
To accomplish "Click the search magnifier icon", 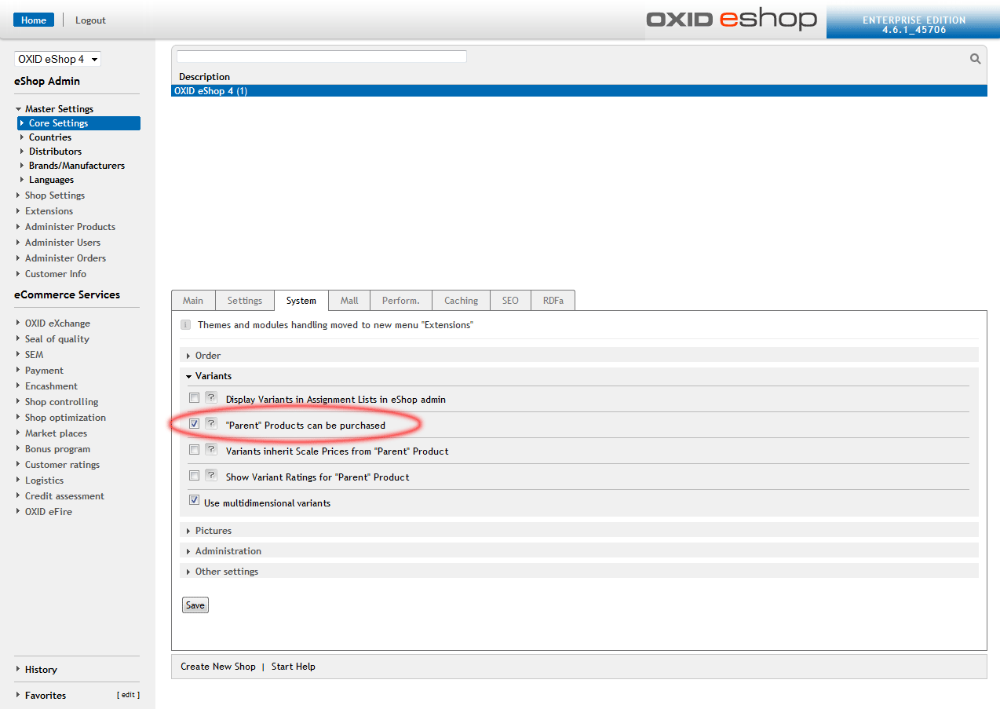I will (975, 59).
